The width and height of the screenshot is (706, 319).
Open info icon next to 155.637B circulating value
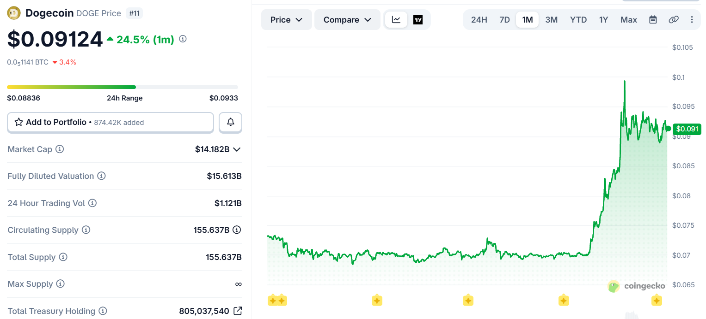(x=237, y=230)
